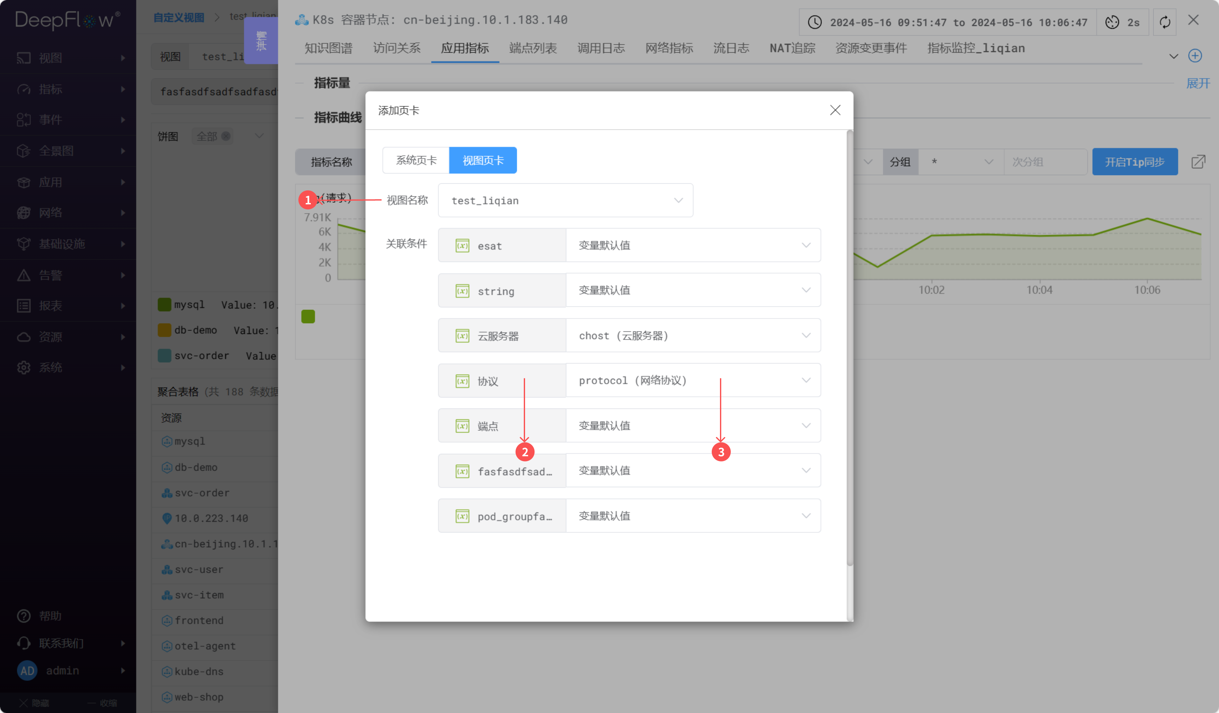
Task: Toggle the 全部 filter tag in 饼图
Action: 212,136
